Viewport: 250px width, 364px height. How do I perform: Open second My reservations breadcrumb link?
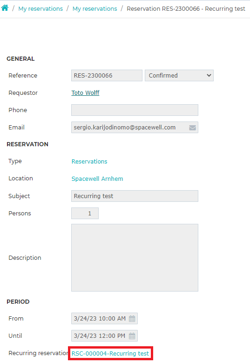[x=95, y=9]
